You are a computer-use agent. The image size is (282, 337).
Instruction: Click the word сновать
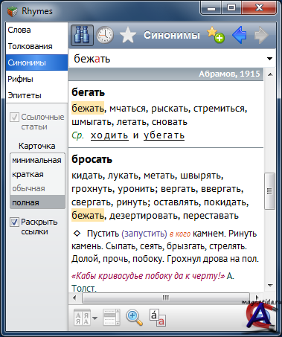point(170,122)
